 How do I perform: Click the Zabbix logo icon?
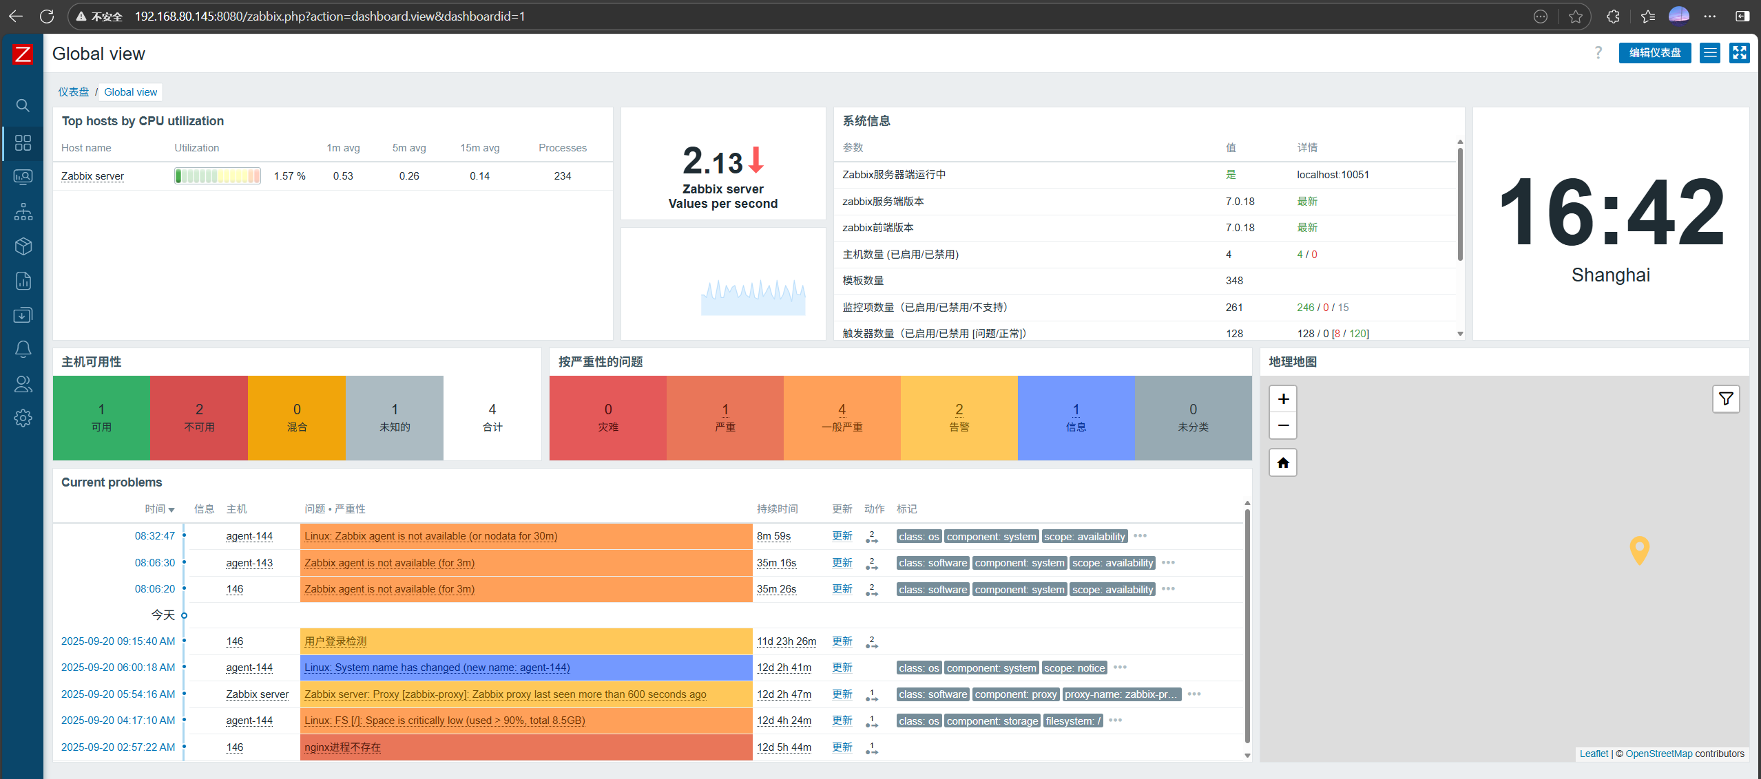pyautogui.click(x=22, y=54)
